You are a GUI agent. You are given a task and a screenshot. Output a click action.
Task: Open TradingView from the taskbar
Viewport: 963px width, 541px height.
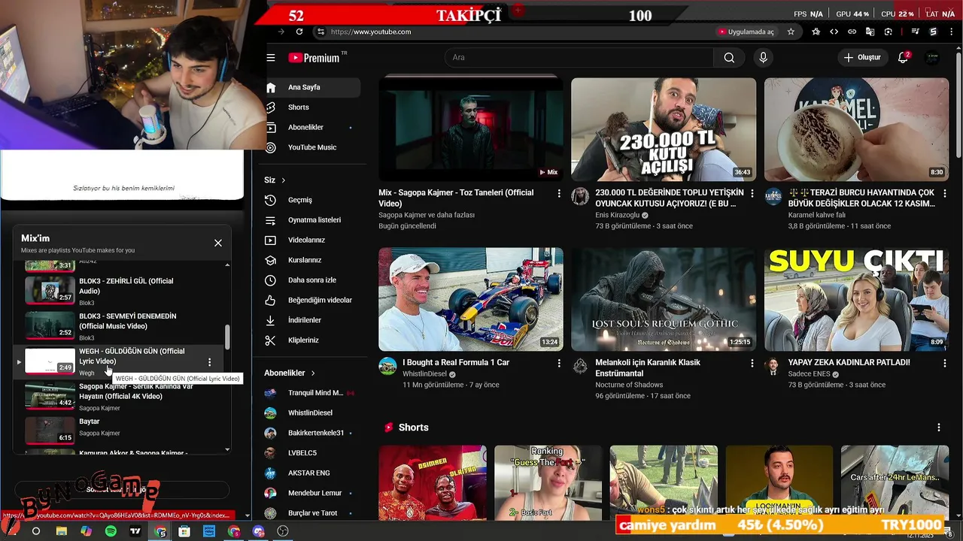pos(135,531)
